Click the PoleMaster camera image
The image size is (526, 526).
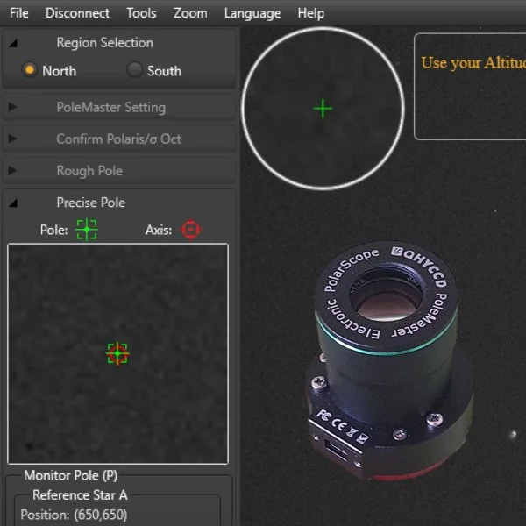click(x=389, y=360)
